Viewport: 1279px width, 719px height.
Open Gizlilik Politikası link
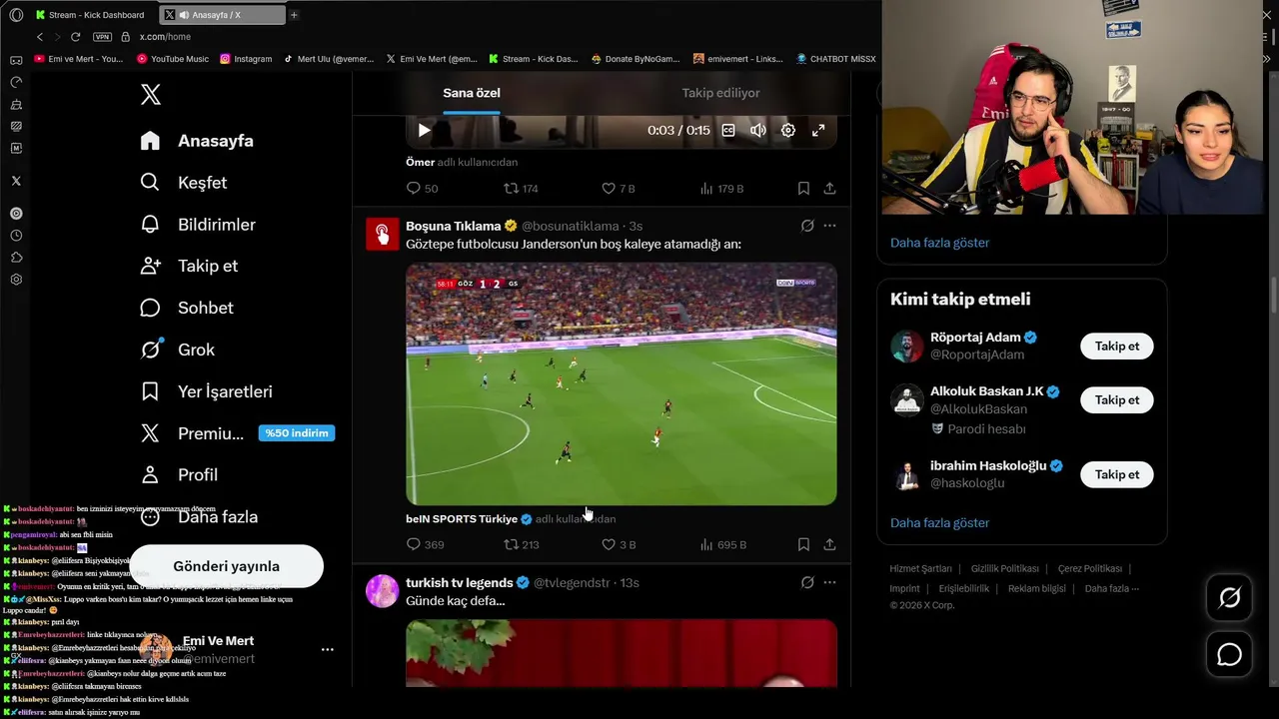tap(1004, 568)
